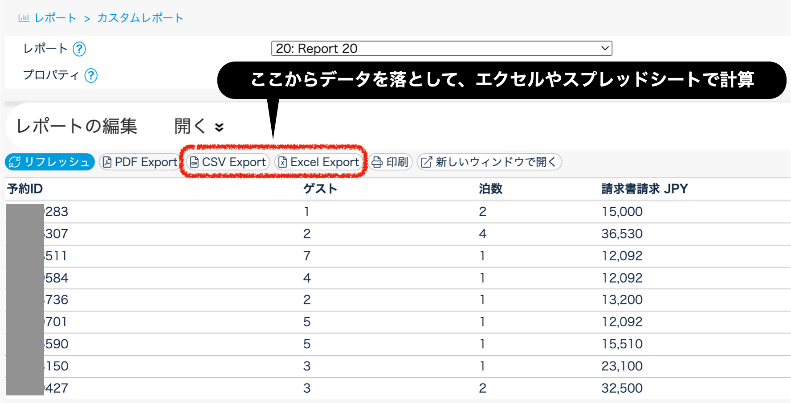The image size is (791, 403).
Task: Click the help icon beside プロパティ label
Action: pos(91,75)
